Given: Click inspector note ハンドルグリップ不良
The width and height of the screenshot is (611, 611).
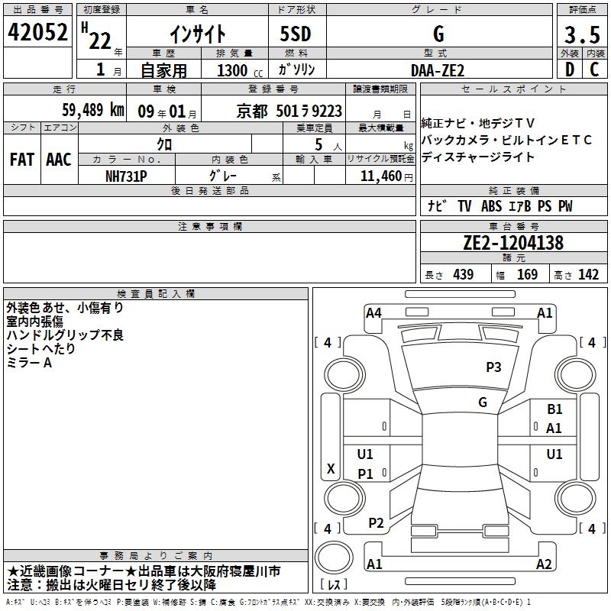Looking at the screenshot, I should [65, 335].
